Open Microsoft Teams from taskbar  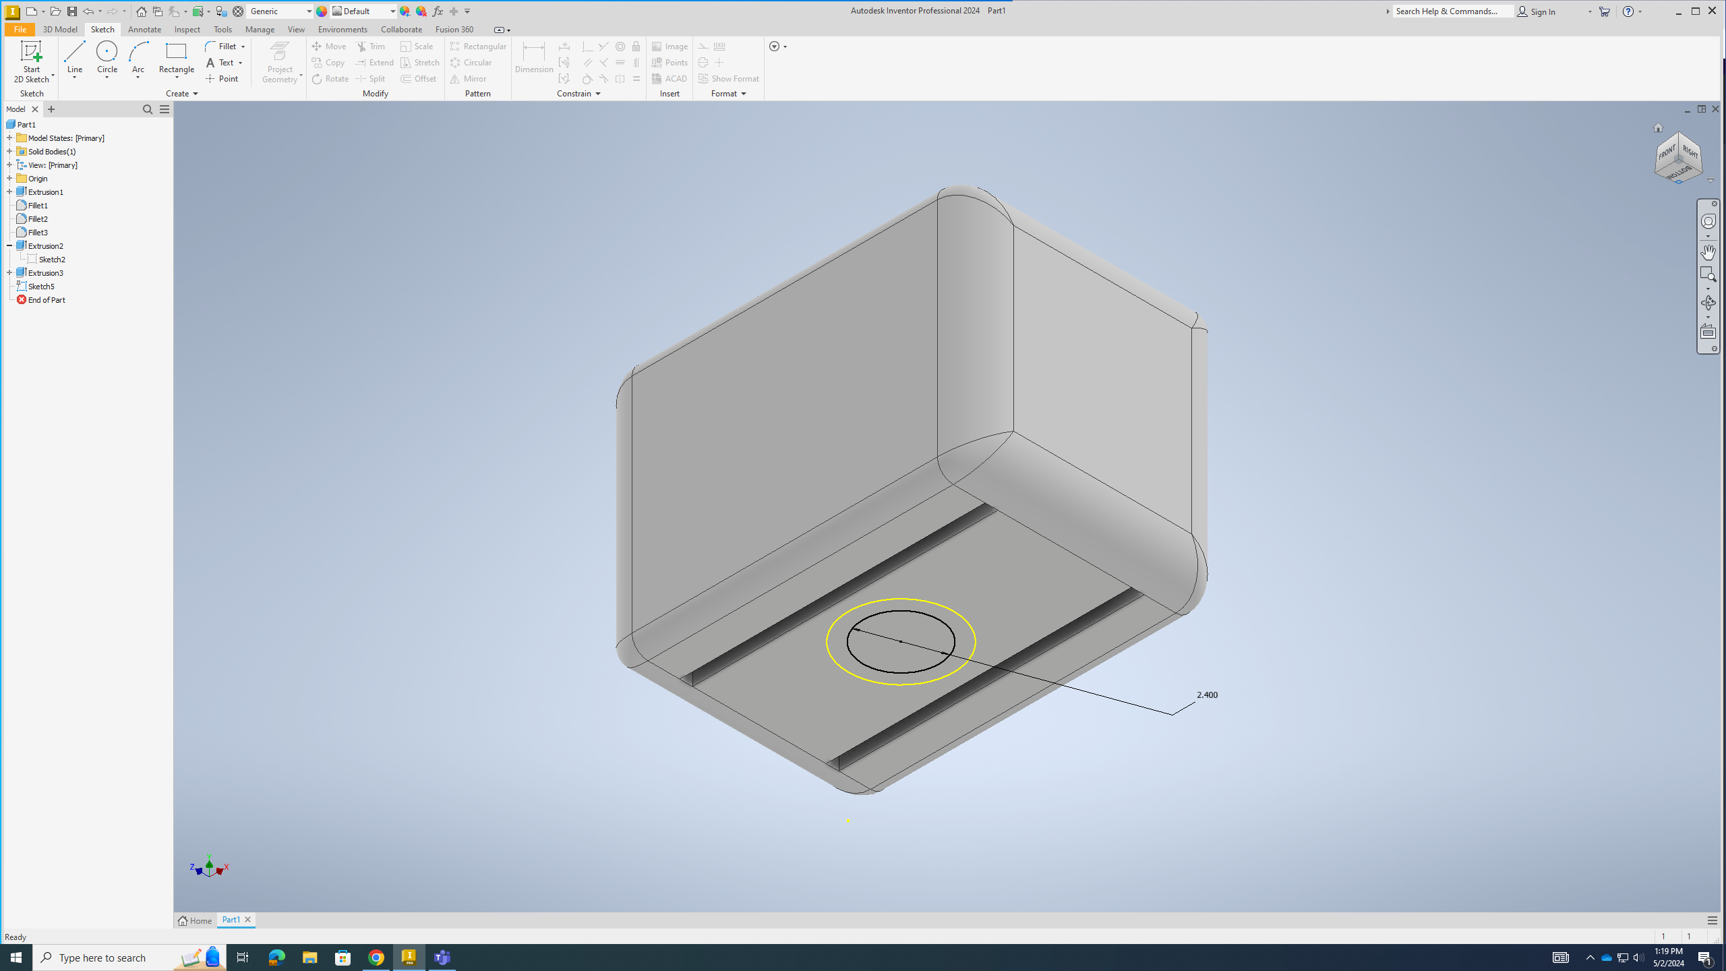(442, 958)
